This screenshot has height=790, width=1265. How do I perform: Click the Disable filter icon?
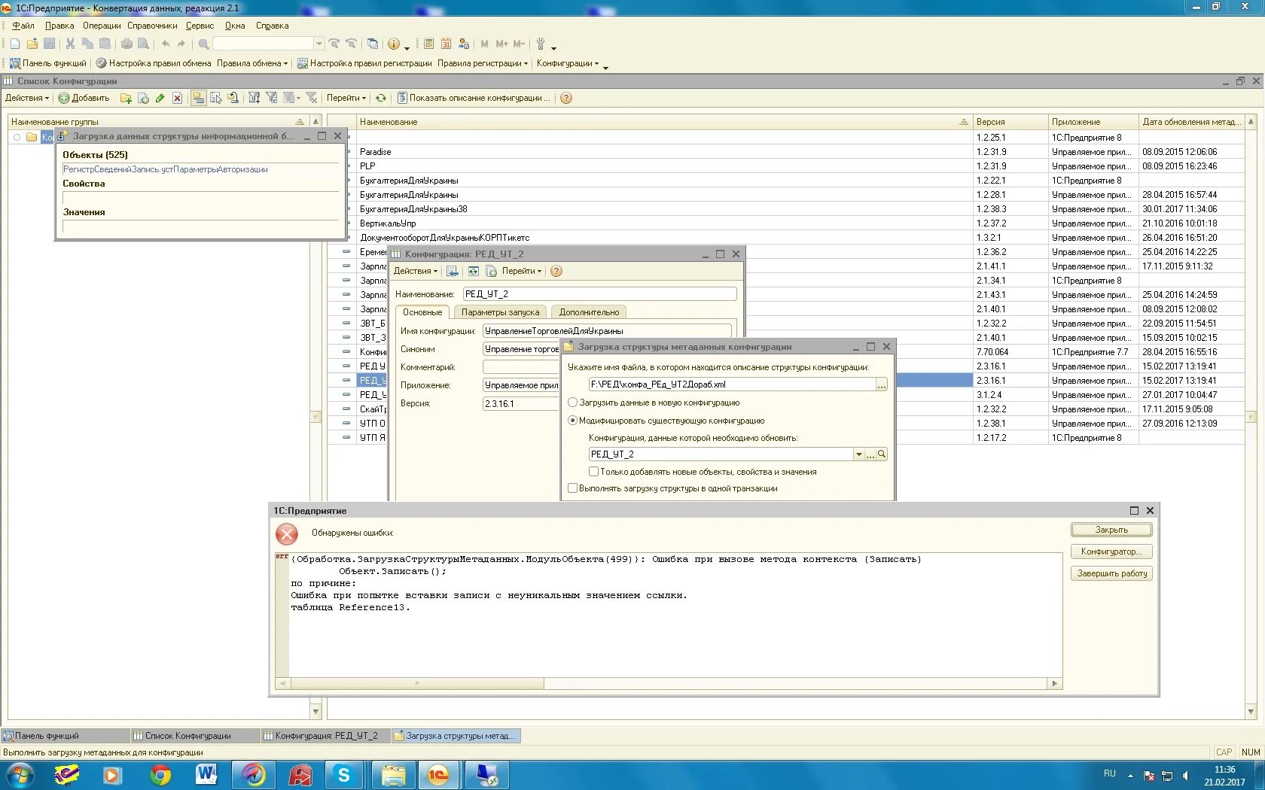(x=311, y=98)
